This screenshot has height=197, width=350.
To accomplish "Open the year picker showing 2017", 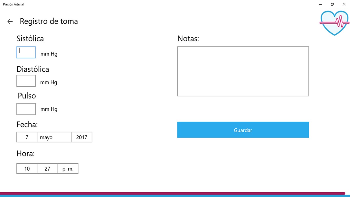I will tap(82, 137).
